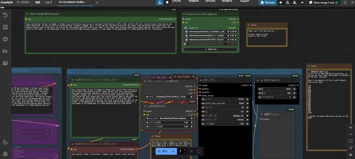Click the Video Prompt Bit prompt text box
This screenshot has width=355, height=159.
coord(100,37)
